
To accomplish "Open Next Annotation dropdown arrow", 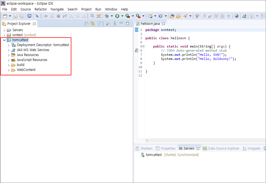I will coord(257,16).
